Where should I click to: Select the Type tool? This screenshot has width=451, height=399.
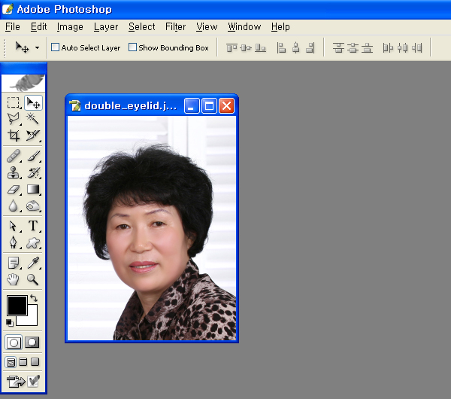pyautogui.click(x=33, y=226)
